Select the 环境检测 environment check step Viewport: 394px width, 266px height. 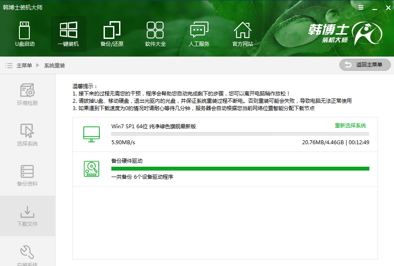[x=27, y=94]
